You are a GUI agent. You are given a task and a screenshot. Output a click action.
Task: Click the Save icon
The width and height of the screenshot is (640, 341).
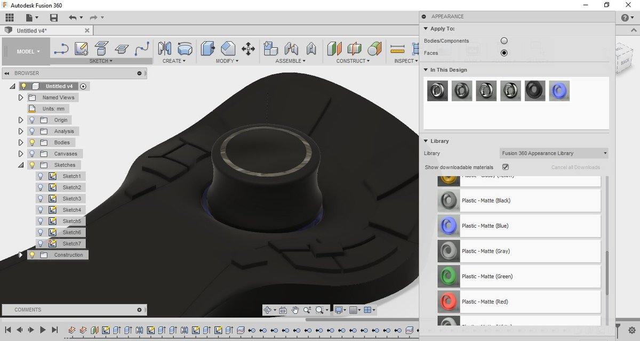point(53,18)
